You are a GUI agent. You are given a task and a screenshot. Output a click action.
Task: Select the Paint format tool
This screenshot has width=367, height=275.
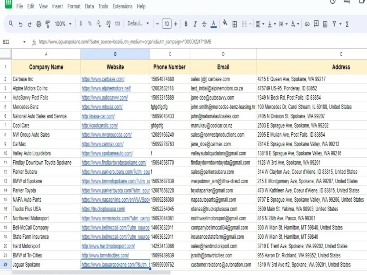[x=48, y=23]
